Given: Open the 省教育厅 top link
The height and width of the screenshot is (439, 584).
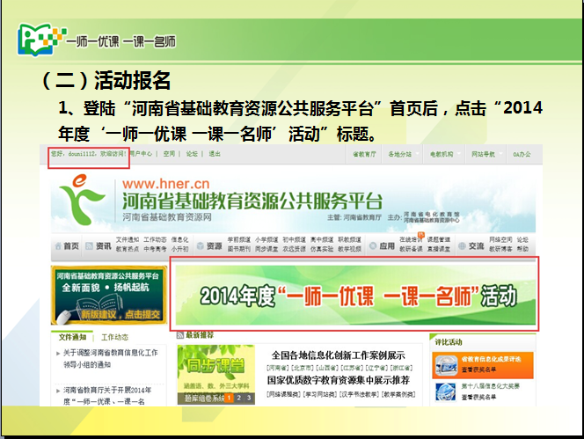Looking at the screenshot, I should 364,154.
